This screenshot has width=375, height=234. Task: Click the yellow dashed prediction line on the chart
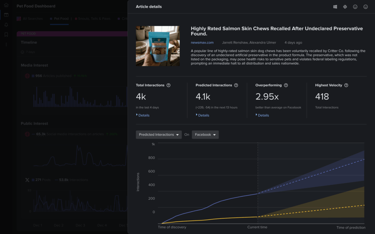311,211
